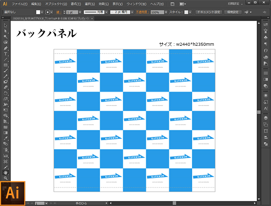Open the 書式(T) menu
The width and height of the screenshot is (271, 206).
point(76,4)
